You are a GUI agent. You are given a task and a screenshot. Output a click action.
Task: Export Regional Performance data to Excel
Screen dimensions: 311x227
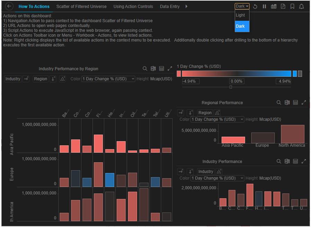click(x=287, y=103)
